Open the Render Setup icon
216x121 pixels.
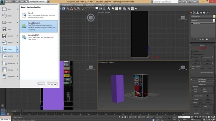129,9
